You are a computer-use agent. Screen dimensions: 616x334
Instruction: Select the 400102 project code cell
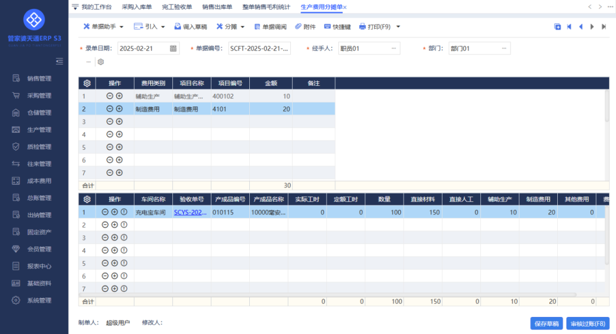coord(230,96)
